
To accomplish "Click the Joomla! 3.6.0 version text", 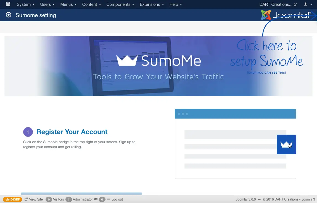I will (246, 199).
